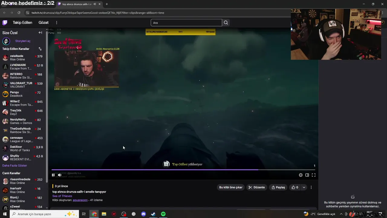
Task: Sort followed channels with the arrows icon
Action: coord(40,49)
